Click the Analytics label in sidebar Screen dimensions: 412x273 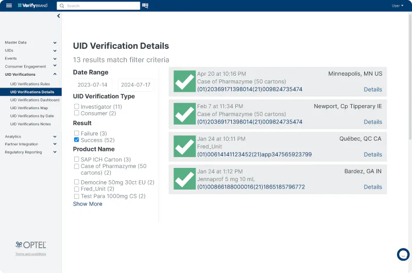13,136
